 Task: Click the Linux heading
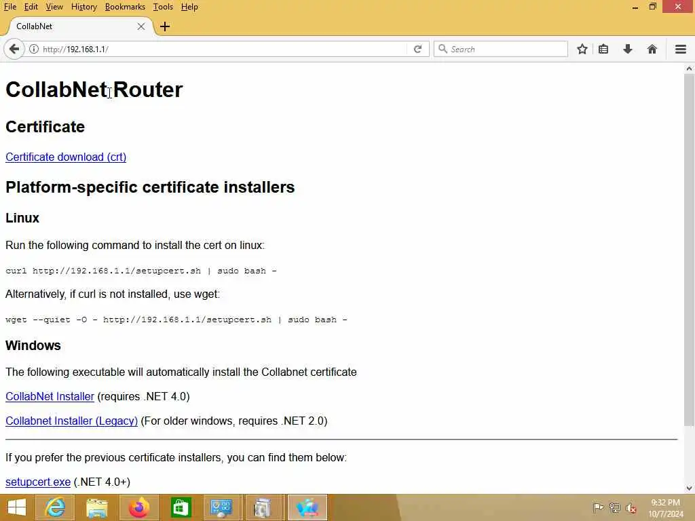pyautogui.click(x=22, y=218)
